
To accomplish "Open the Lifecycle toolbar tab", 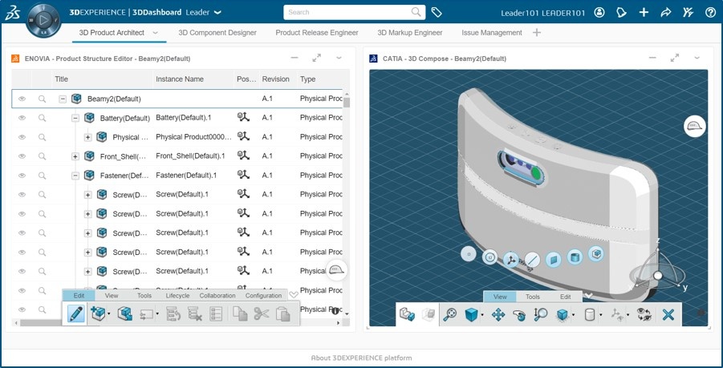I will pyautogui.click(x=177, y=296).
